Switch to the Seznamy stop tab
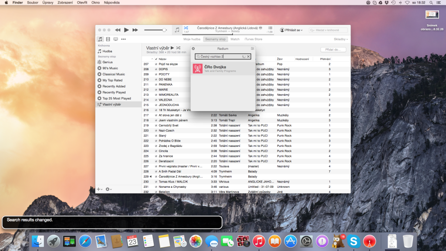 (215, 39)
